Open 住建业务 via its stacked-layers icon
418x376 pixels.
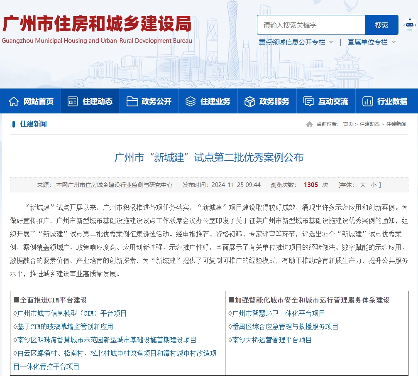(x=191, y=101)
